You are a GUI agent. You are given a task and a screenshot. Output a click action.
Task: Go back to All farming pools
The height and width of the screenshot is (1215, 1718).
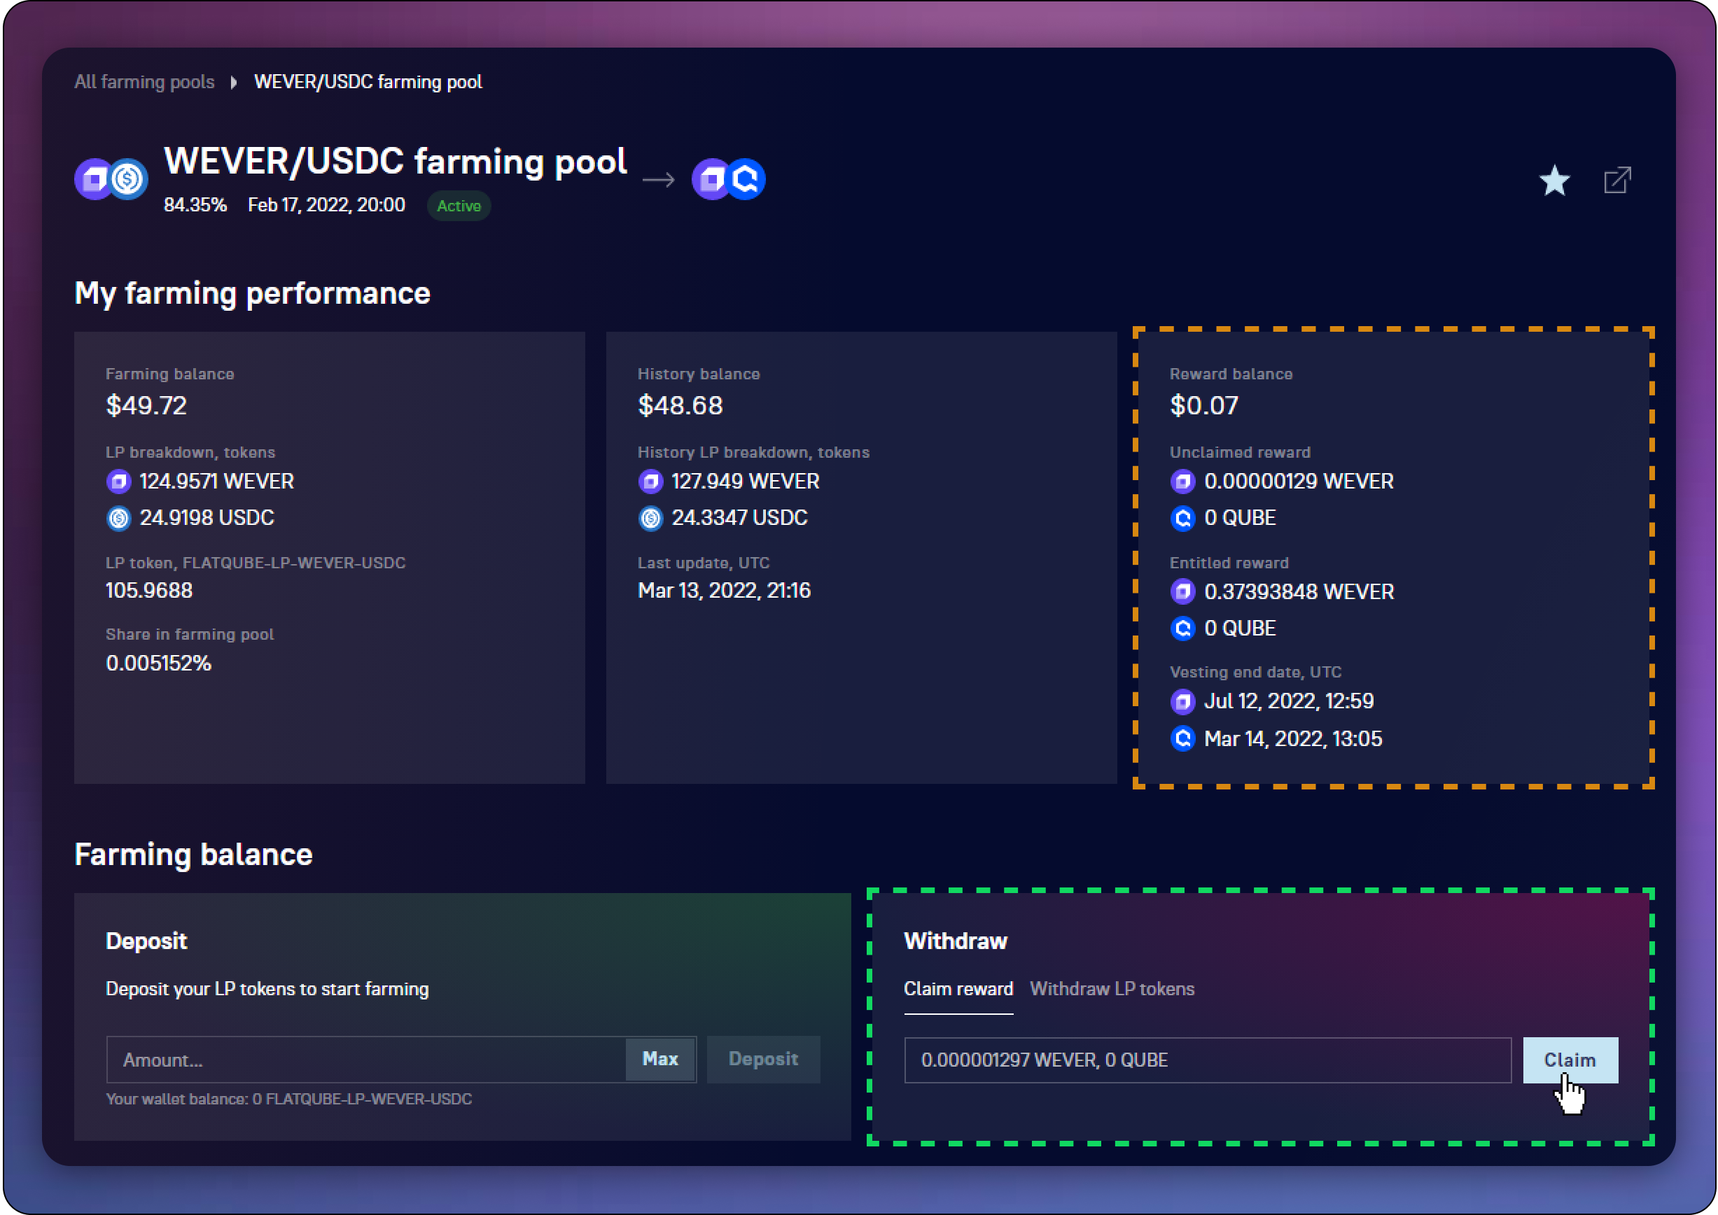click(x=144, y=82)
